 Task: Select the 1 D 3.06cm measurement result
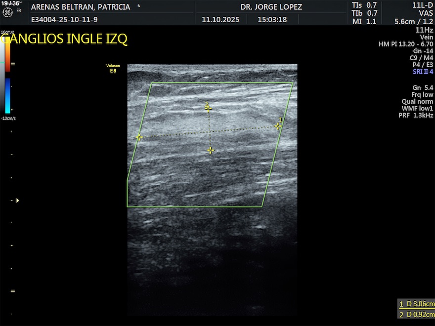click(417, 304)
